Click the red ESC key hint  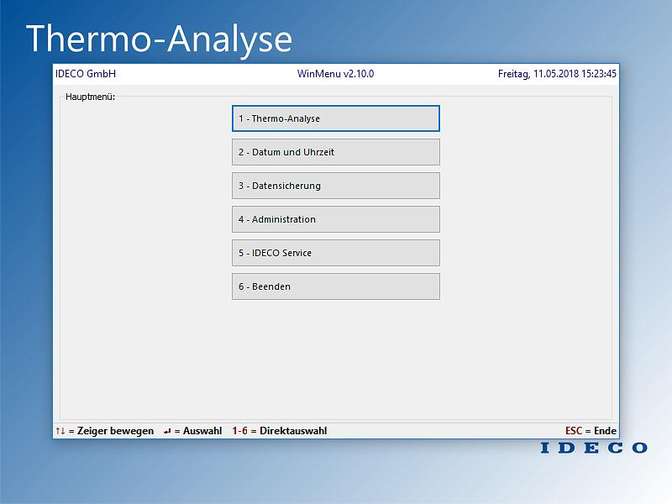pyautogui.click(x=574, y=431)
